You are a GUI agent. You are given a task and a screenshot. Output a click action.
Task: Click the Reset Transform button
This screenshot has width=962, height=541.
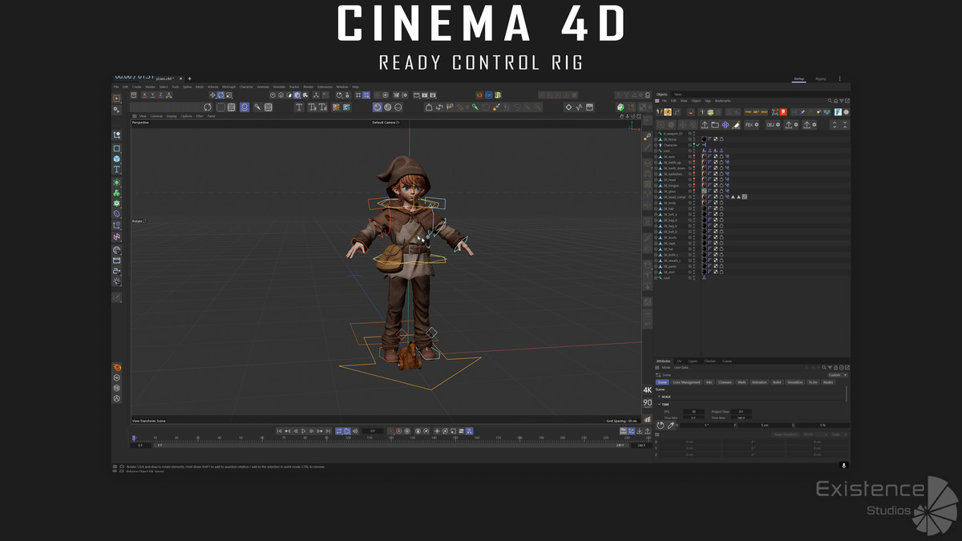coord(786,434)
